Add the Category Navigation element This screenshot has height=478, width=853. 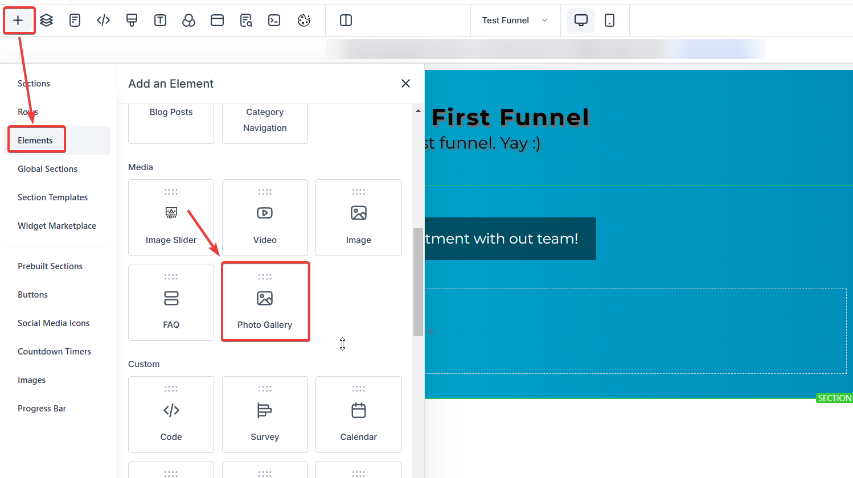tap(265, 123)
